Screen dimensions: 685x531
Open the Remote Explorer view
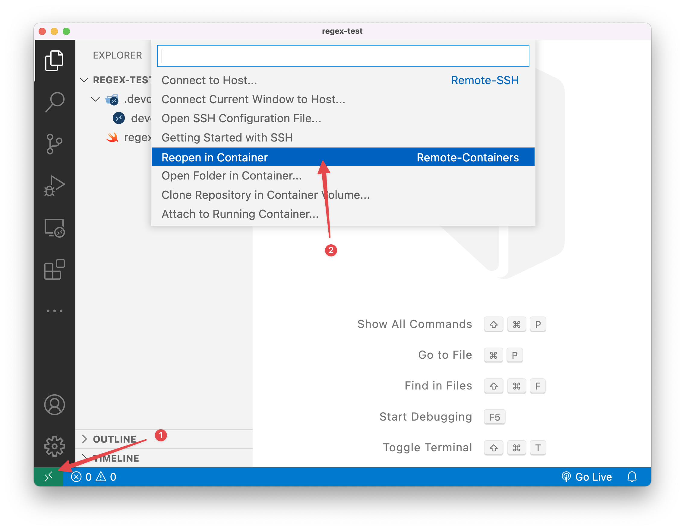point(54,228)
